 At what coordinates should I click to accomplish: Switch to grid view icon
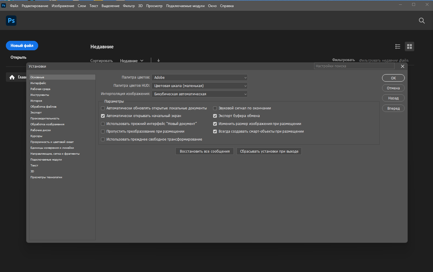(410, 46)
